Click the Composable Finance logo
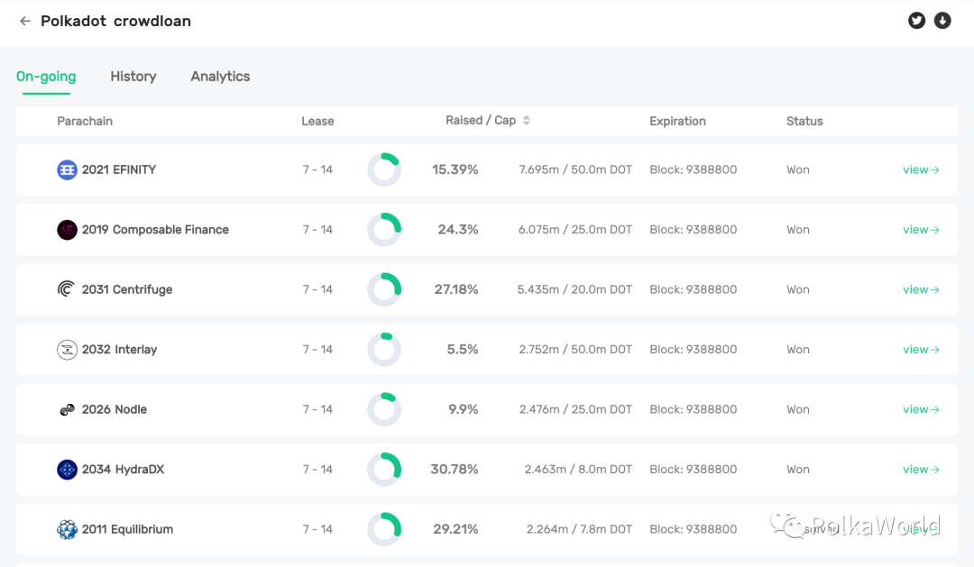The image size is (974, 567). point(67,230)
